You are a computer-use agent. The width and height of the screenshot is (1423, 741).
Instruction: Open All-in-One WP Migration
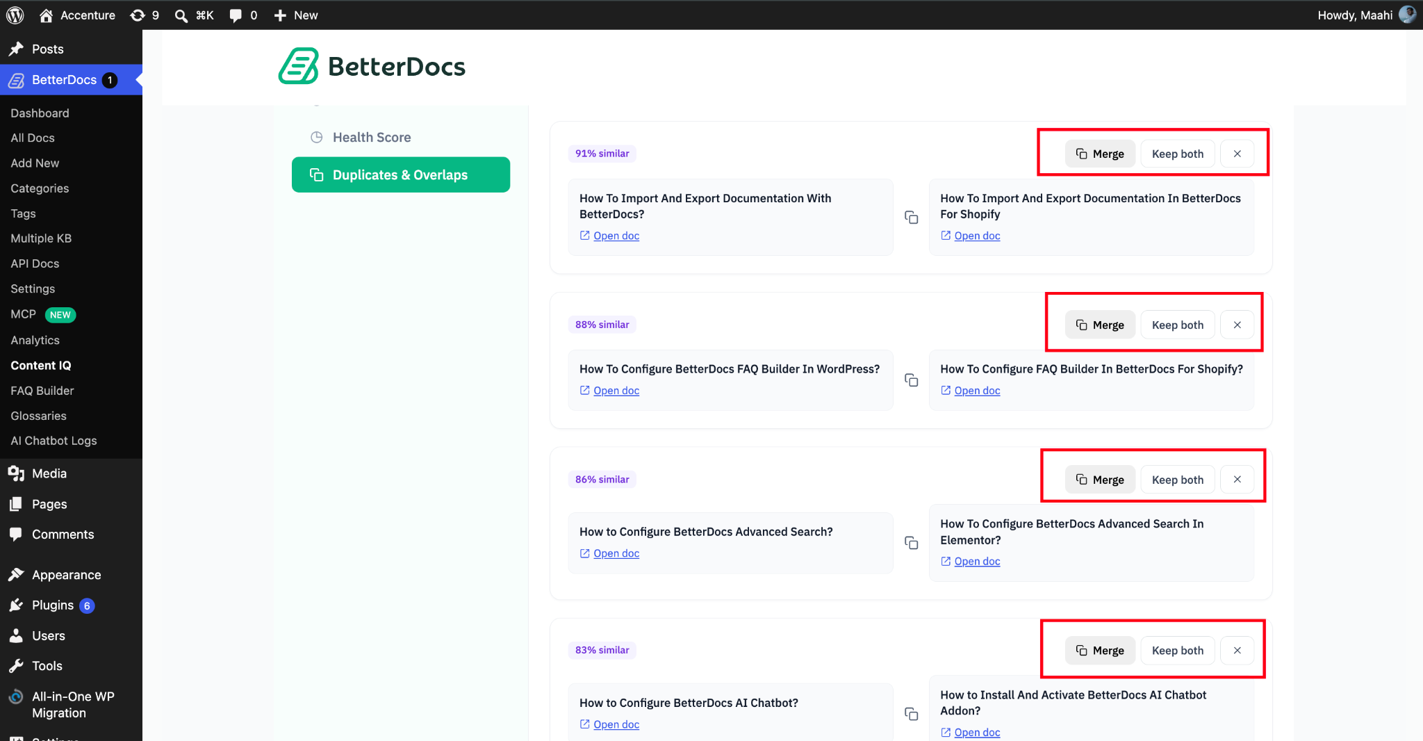[71, 704]
